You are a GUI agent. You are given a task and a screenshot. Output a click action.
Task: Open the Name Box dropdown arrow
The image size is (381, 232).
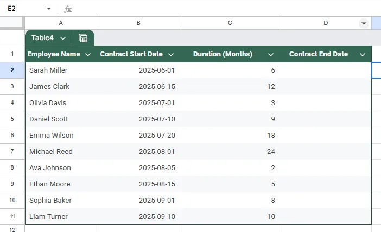coord(49,9)
